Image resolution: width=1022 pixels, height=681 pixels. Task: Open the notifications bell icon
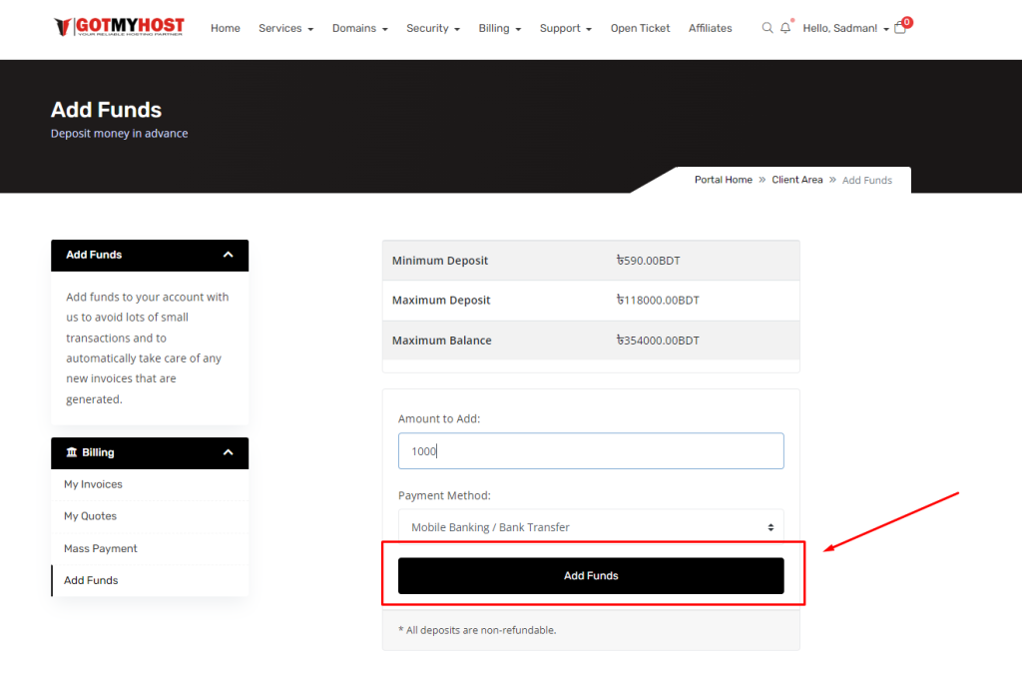[x=785, y=28]
